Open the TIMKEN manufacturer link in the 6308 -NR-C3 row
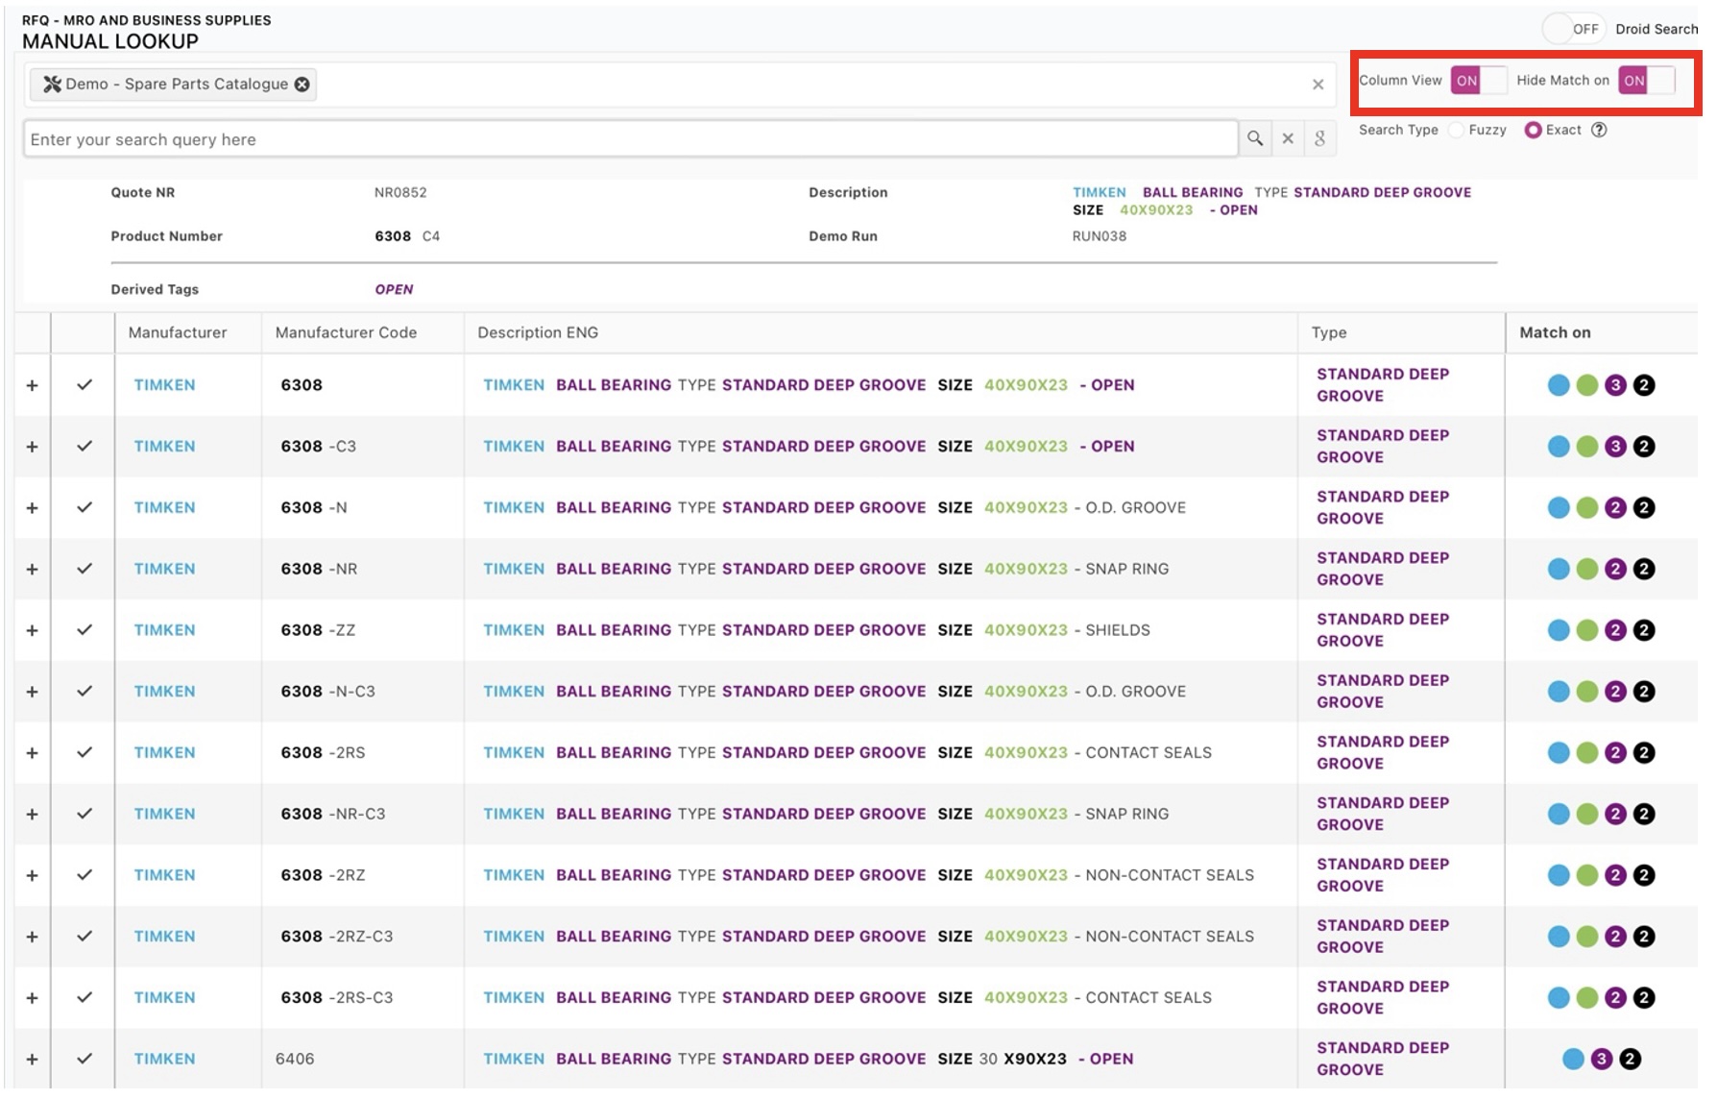Screen dimensions: 1717x1099 coord(164,814)
